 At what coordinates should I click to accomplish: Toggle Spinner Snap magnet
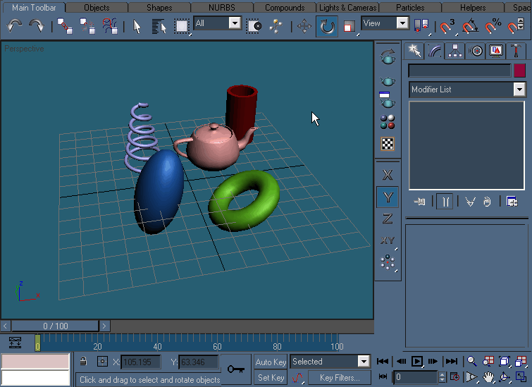pos(516,26)
